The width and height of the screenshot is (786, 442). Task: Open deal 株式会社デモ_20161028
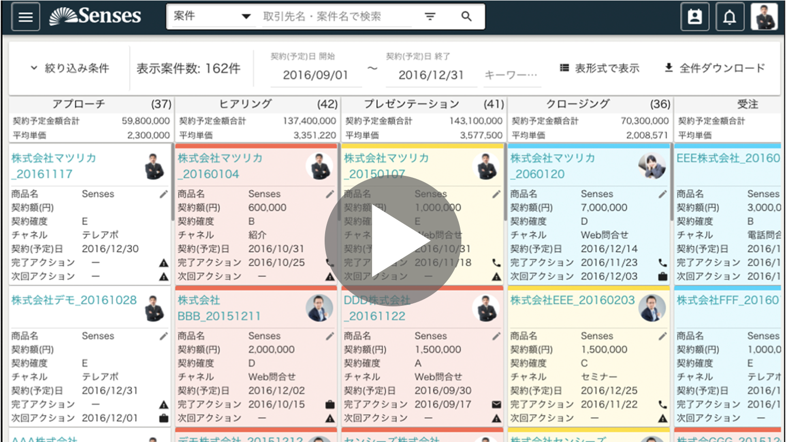click(74, 300)
